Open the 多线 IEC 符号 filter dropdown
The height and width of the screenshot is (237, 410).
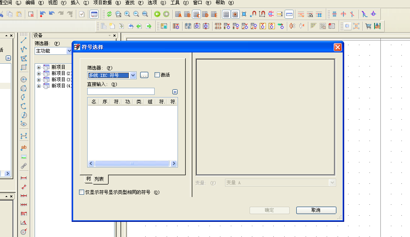click(133, 75)
